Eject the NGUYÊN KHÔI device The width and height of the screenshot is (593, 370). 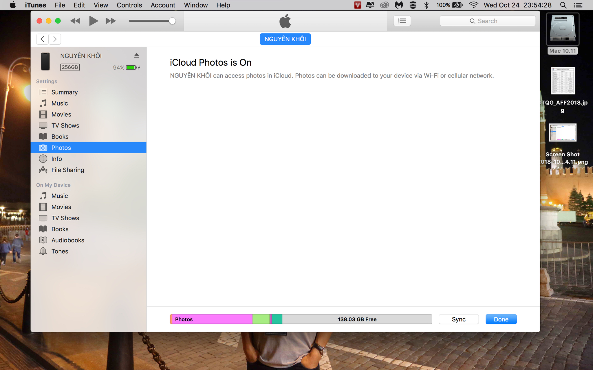coord(137,55)
